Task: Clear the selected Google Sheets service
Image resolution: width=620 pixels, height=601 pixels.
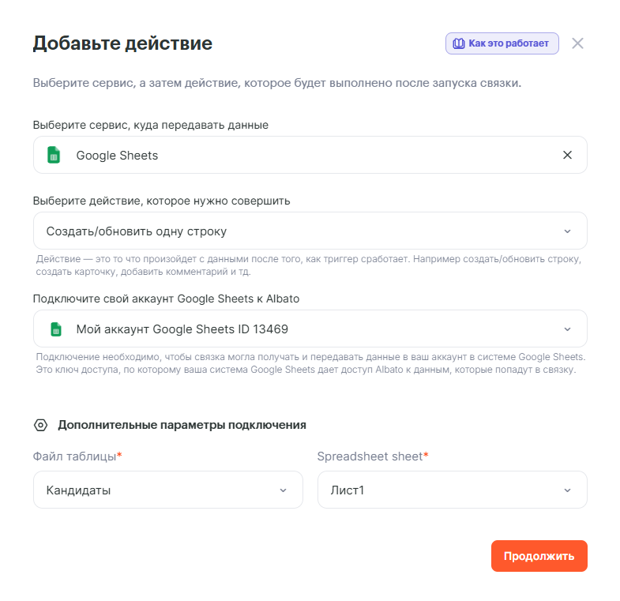Action: click(567, 155)
